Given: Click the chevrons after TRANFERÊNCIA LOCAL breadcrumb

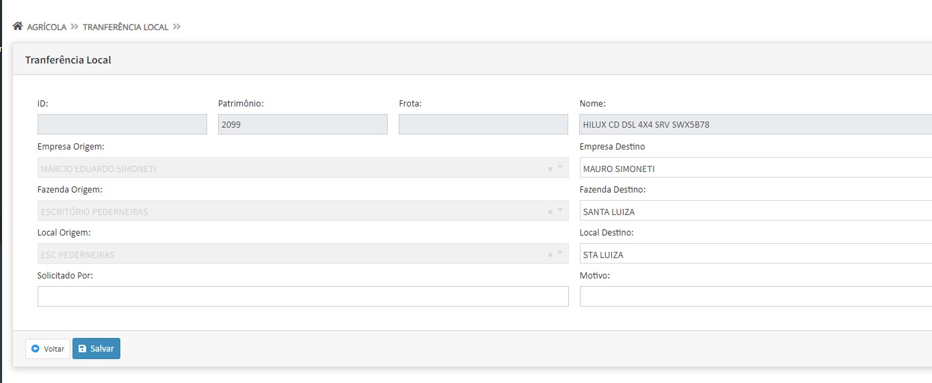Looking at the screenshot, I should [176, 27].
